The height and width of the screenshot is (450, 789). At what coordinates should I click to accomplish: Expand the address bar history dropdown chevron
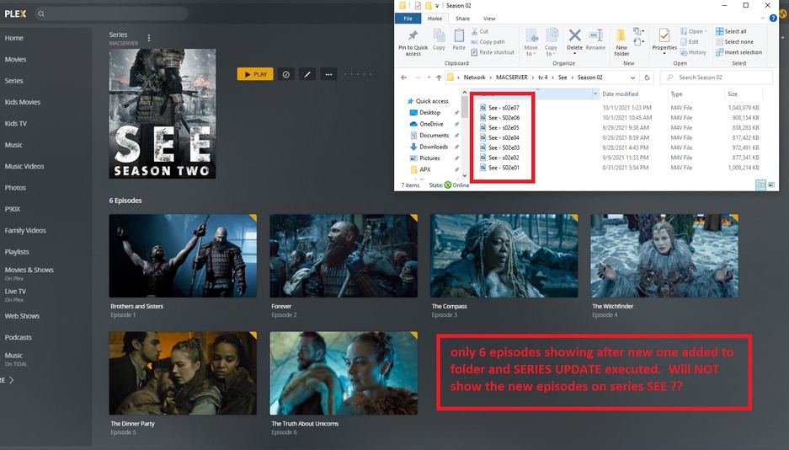632,78
